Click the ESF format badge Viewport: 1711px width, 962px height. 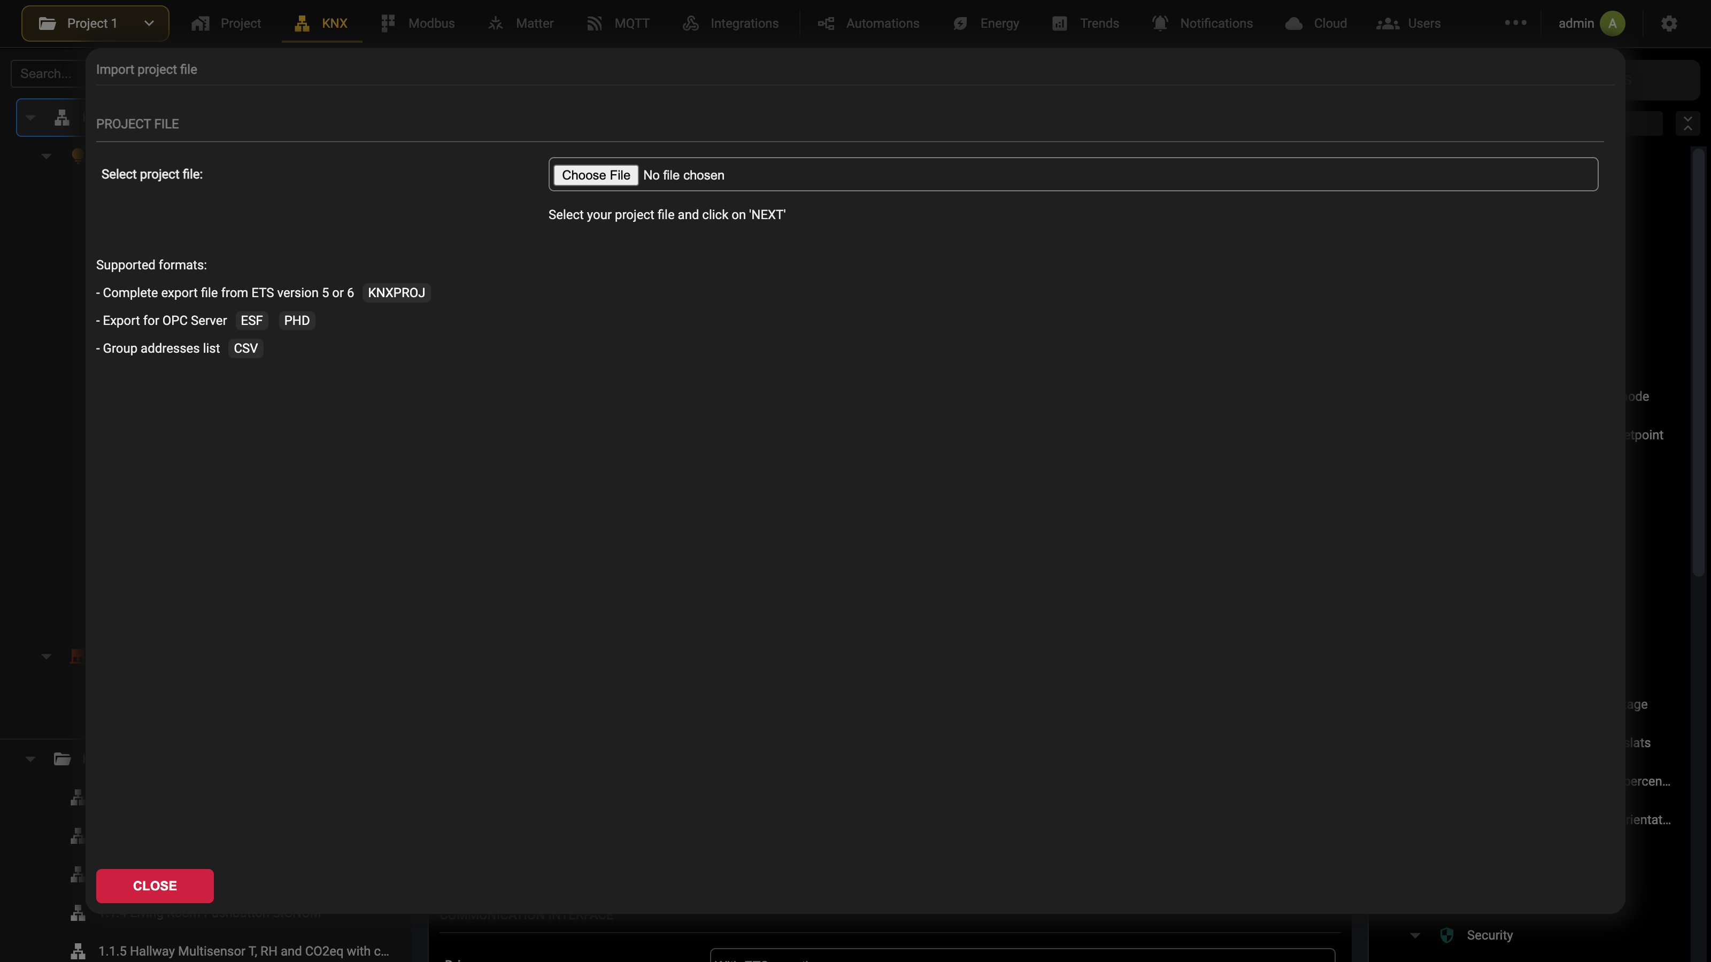pos(252,321)
